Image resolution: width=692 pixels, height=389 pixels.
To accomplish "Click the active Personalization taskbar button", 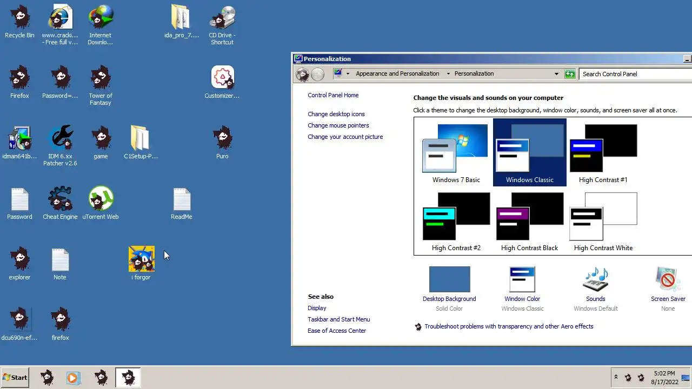I will pyautogui.click(x=128, y=378).
